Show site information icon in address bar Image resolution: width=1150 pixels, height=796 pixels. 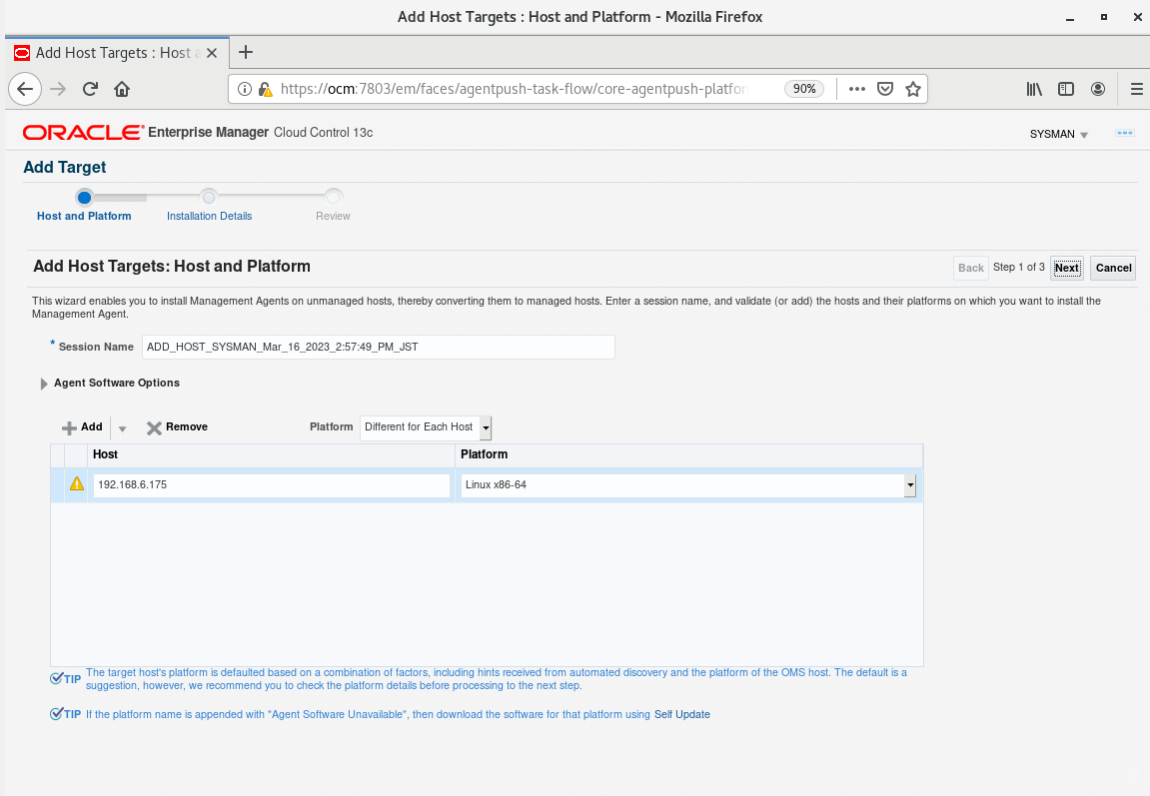245,89
